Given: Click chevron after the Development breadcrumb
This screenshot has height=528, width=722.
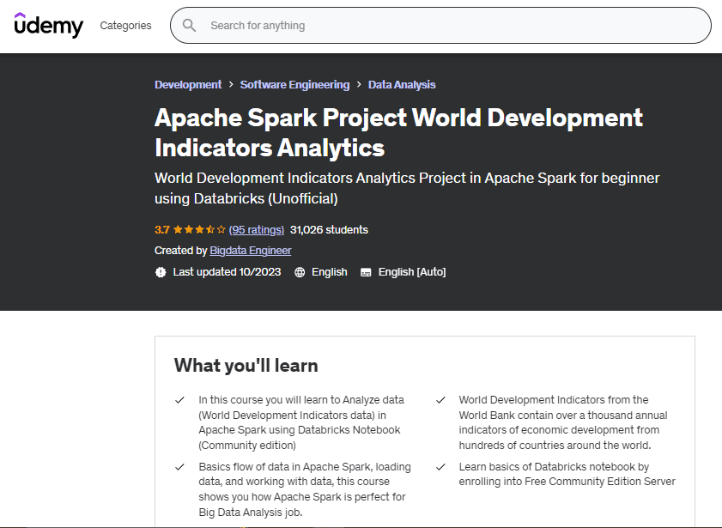Looking at the screenshot, I should (x=231, y=85).
